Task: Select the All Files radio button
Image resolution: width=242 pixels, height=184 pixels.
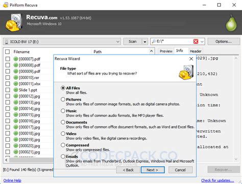Action: pyautogui.click(x=63, y=88)
